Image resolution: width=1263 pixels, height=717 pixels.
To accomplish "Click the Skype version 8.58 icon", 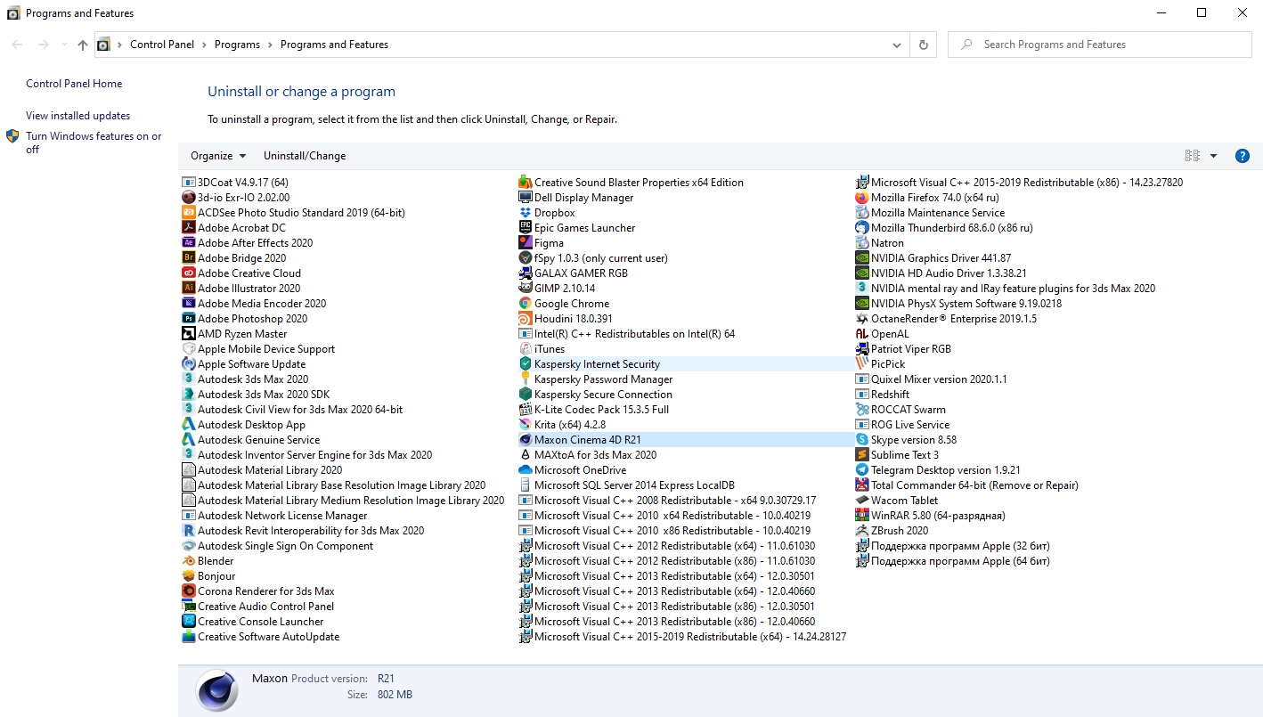I will tap(861, 440).
